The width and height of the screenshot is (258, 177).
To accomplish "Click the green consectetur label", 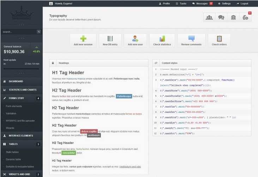I will click(x=69, y=153).
